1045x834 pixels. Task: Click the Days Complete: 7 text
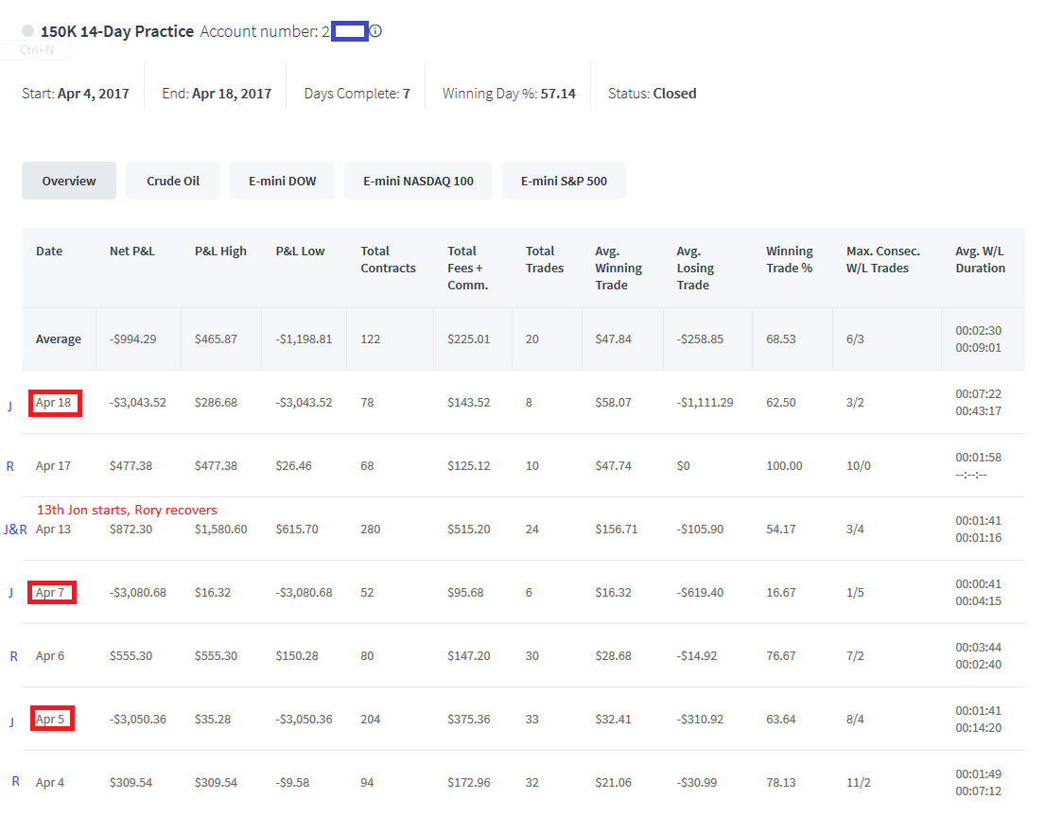[357, 94]
